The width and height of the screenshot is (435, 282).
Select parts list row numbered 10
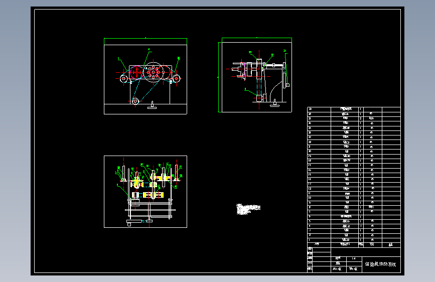point(354,198)
